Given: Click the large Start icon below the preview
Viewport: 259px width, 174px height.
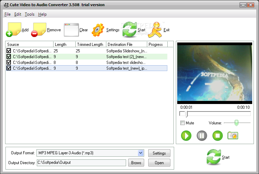Looking at the screenshot, I should pos(214,157).
